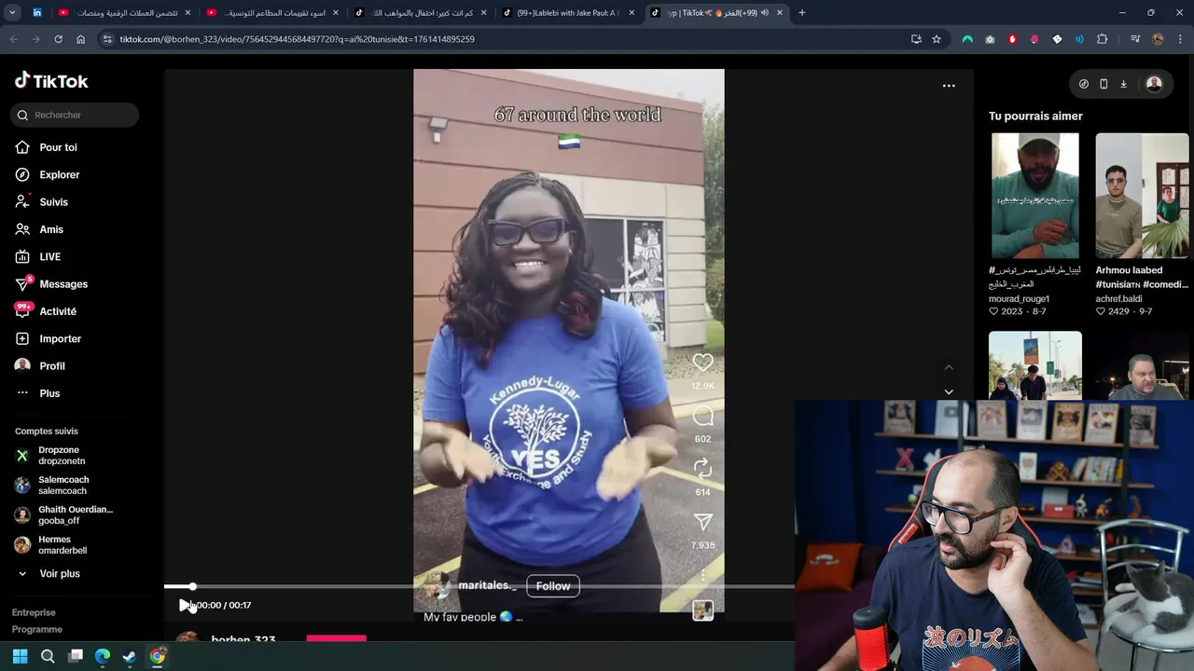Image resolution: width=1194 pixels, height=671 pixels.
Task: Bookmark page with star icon
Action: click(x=937, y=39)
